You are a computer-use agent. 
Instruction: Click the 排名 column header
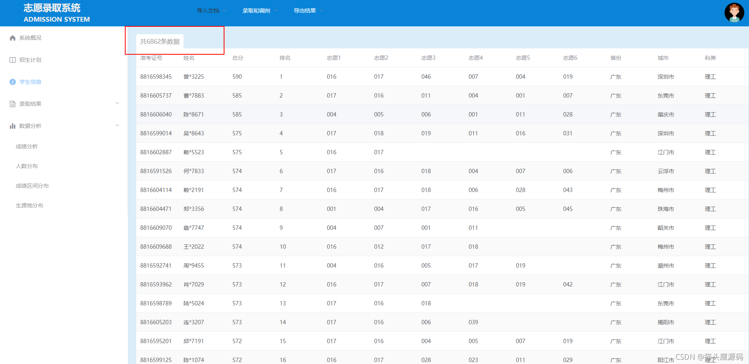click(x=285, y=58)
